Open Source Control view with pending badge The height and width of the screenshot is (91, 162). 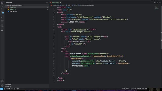[2, 12]
